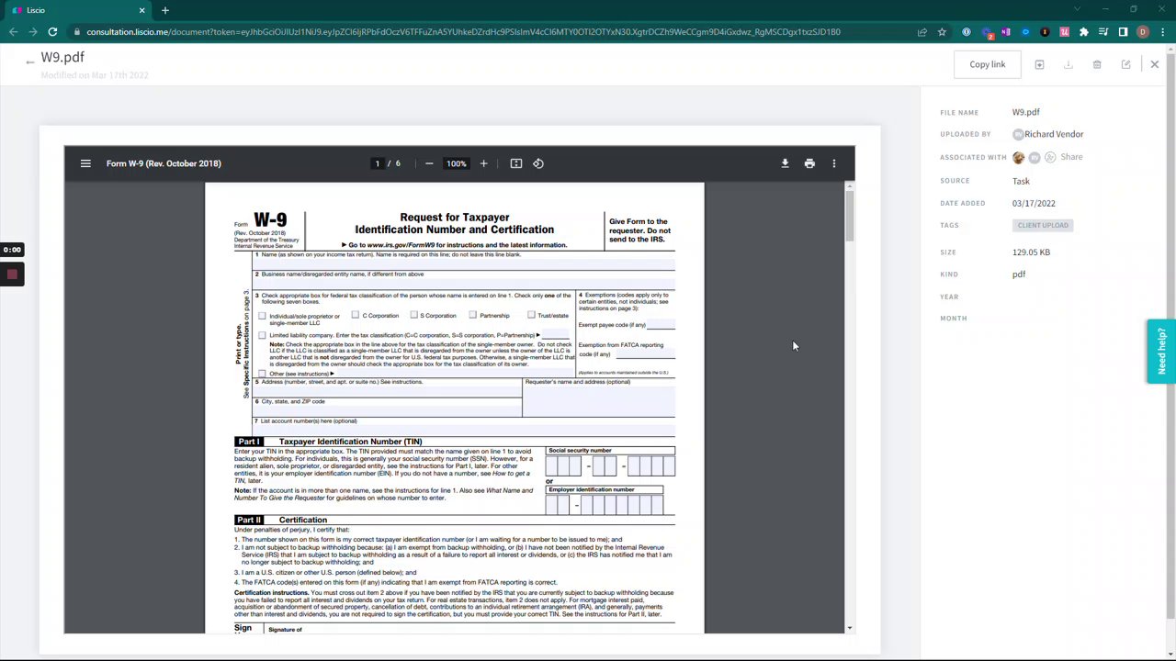Click the Employer identification number boxes
1176x661 pixels.
(605, 505)
